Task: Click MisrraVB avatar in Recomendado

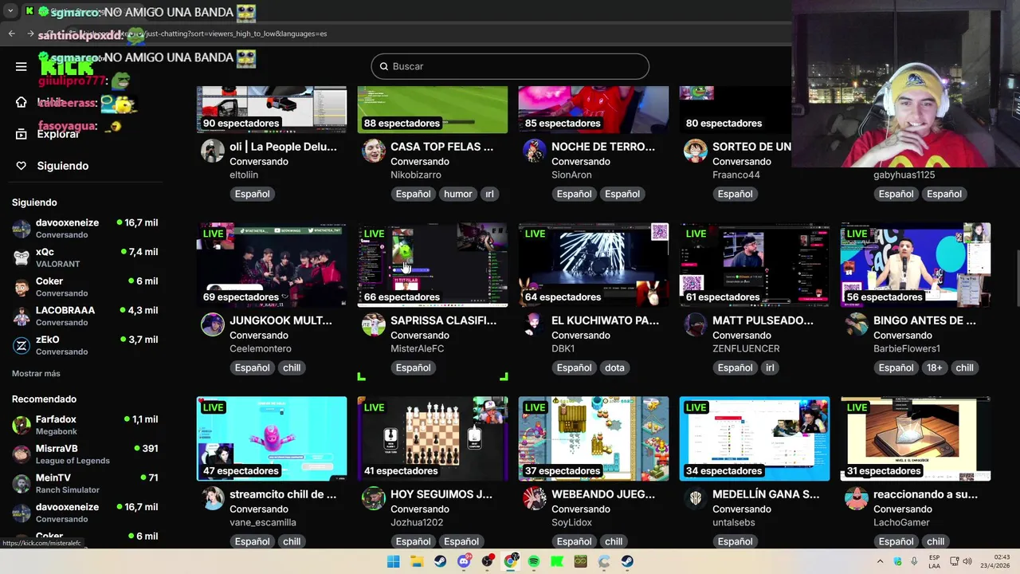Action: 22,454
